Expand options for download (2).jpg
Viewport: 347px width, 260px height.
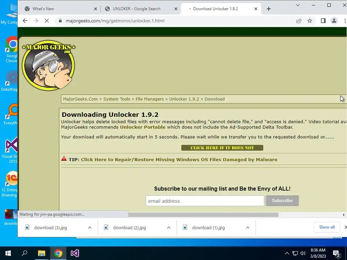pyautogui.click(x=169, y=227)
